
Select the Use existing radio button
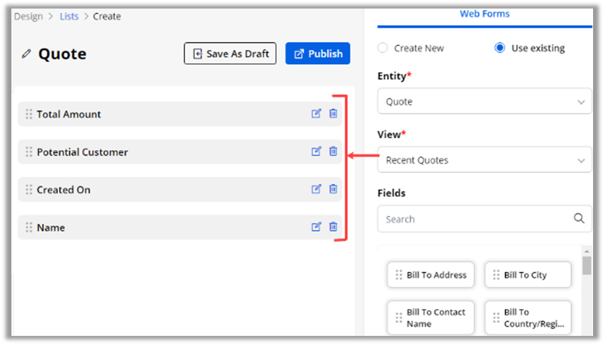click(x=500, y=48)
